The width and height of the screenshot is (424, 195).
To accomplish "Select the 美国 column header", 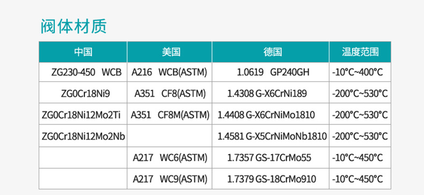I will pyautogui.click(x=170, y=52).
